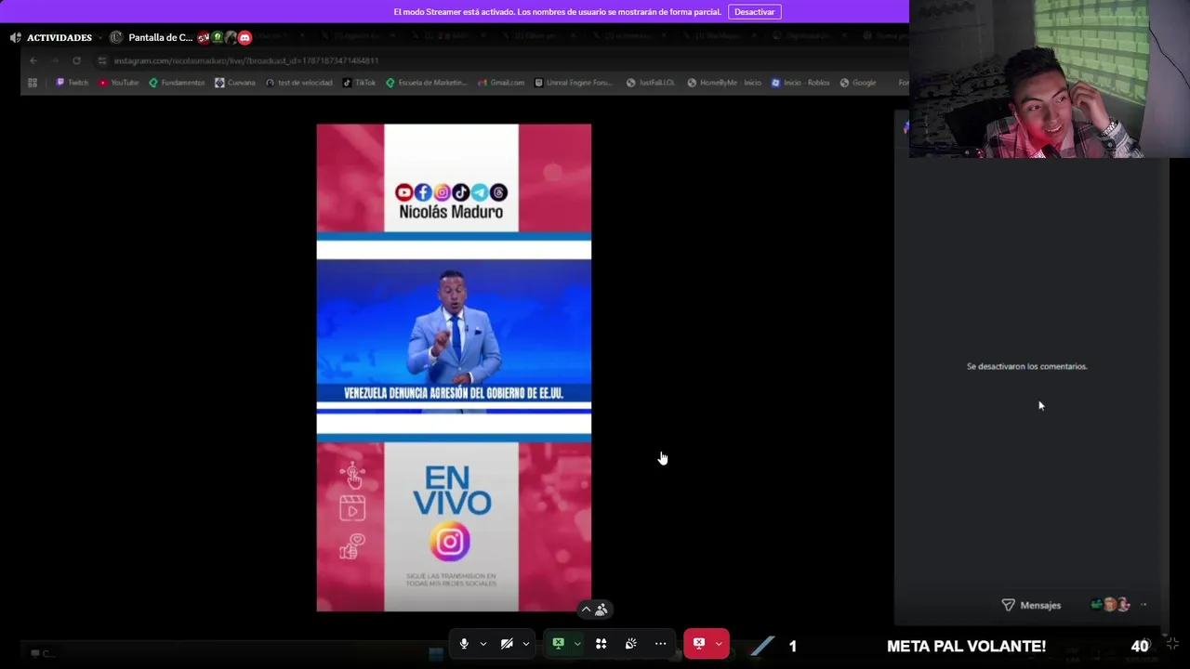Go back with the browser back arrow
Viewport: 1190px width, 669px height.
click(33, 60)
